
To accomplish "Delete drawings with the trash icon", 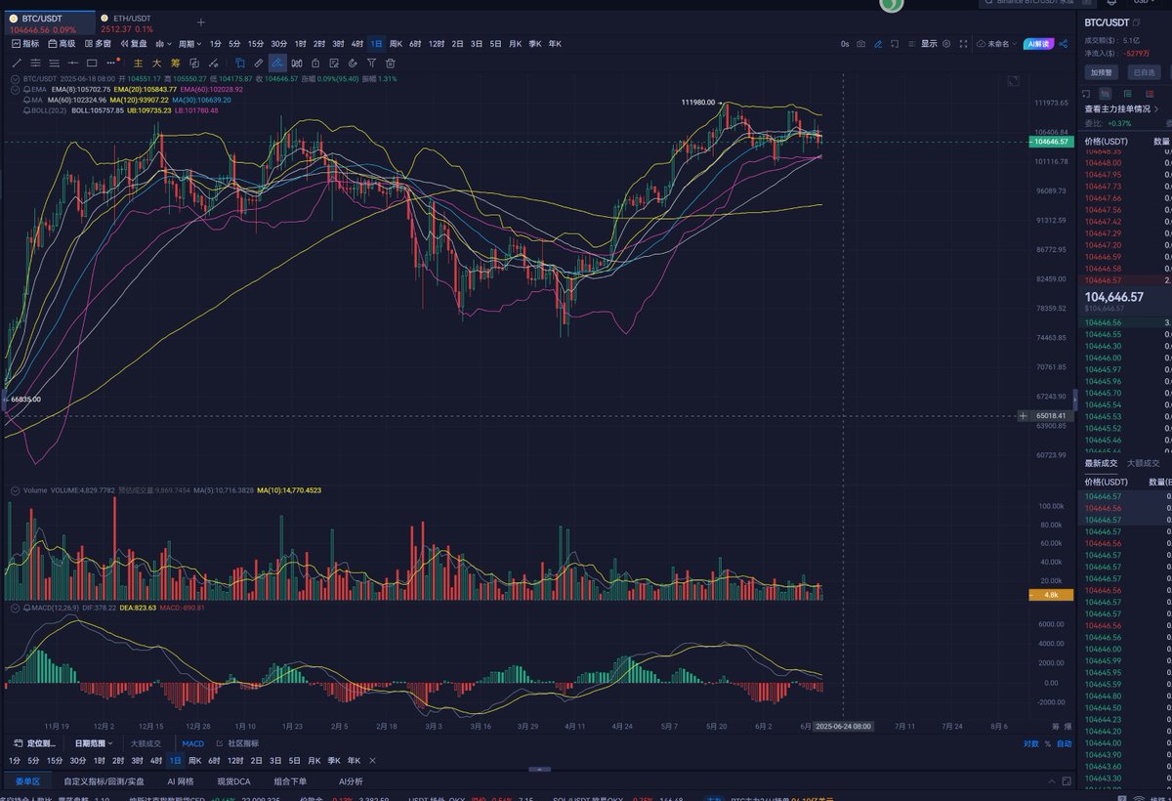I will pyautogui.click(x=390, y=63).
